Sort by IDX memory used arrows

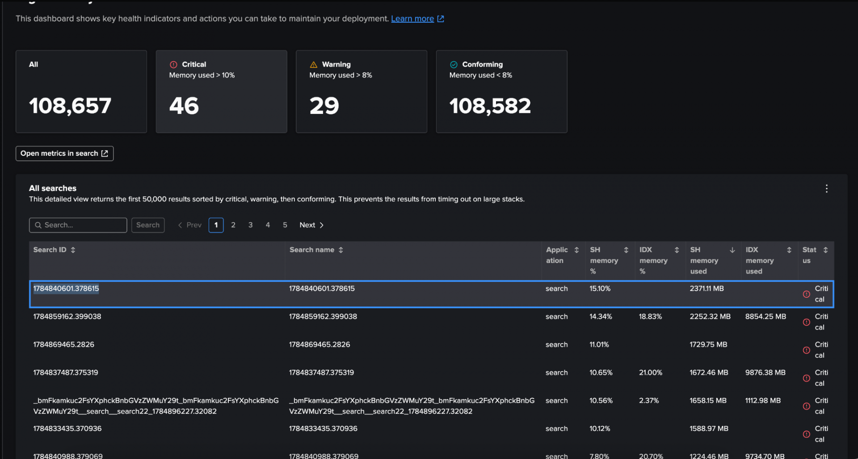click(x=789, y=250)
